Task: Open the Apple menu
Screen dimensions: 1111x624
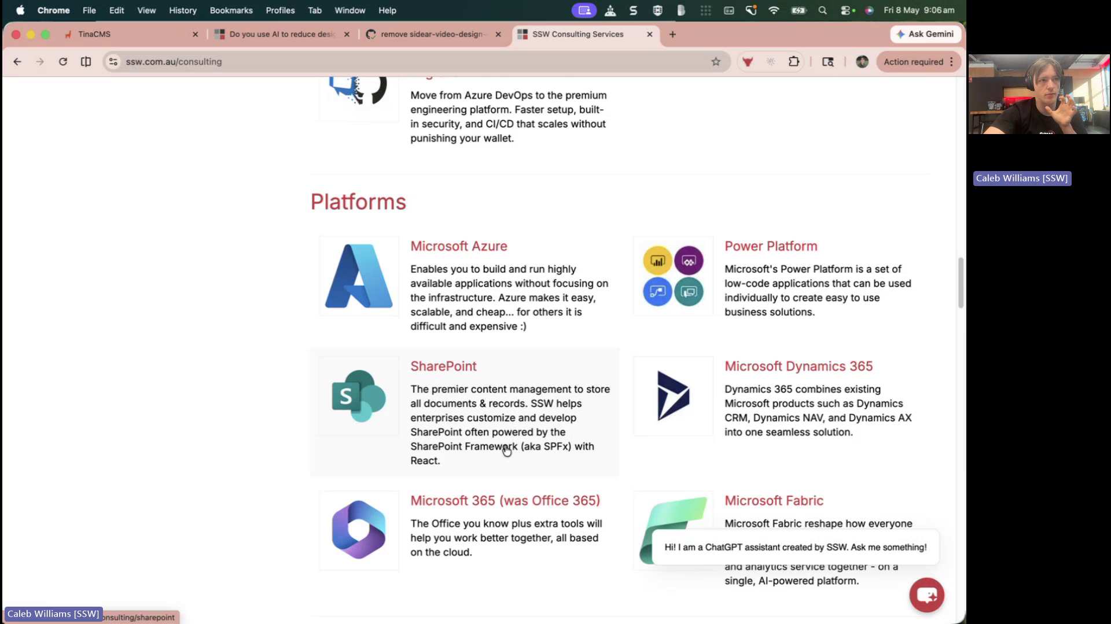Action: tap(20, 10)
